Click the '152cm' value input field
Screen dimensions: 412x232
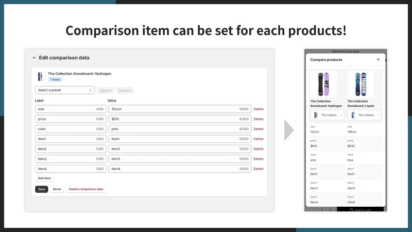click(180, 109)
